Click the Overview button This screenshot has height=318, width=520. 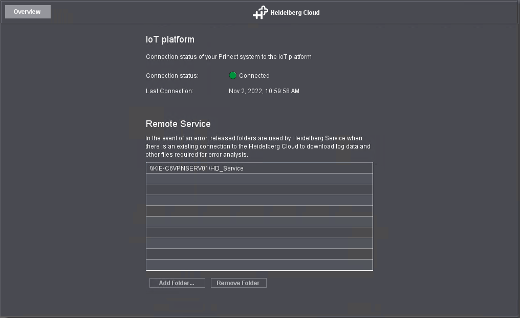click(x=28, y=12)
